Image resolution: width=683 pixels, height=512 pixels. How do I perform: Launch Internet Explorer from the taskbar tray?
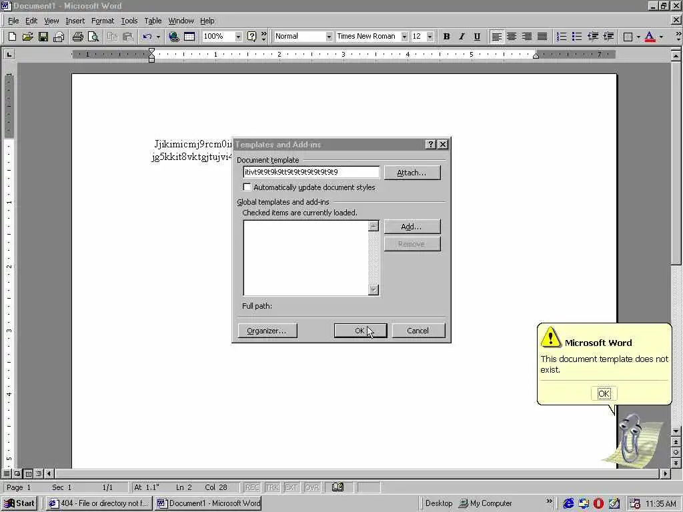pos(568,503)
